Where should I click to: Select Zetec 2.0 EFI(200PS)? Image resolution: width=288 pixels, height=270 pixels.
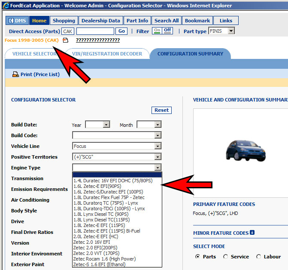click(117, 248)
